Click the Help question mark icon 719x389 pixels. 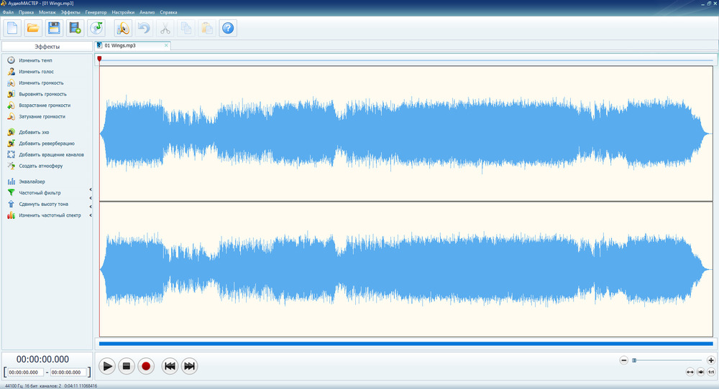(228, 28)
